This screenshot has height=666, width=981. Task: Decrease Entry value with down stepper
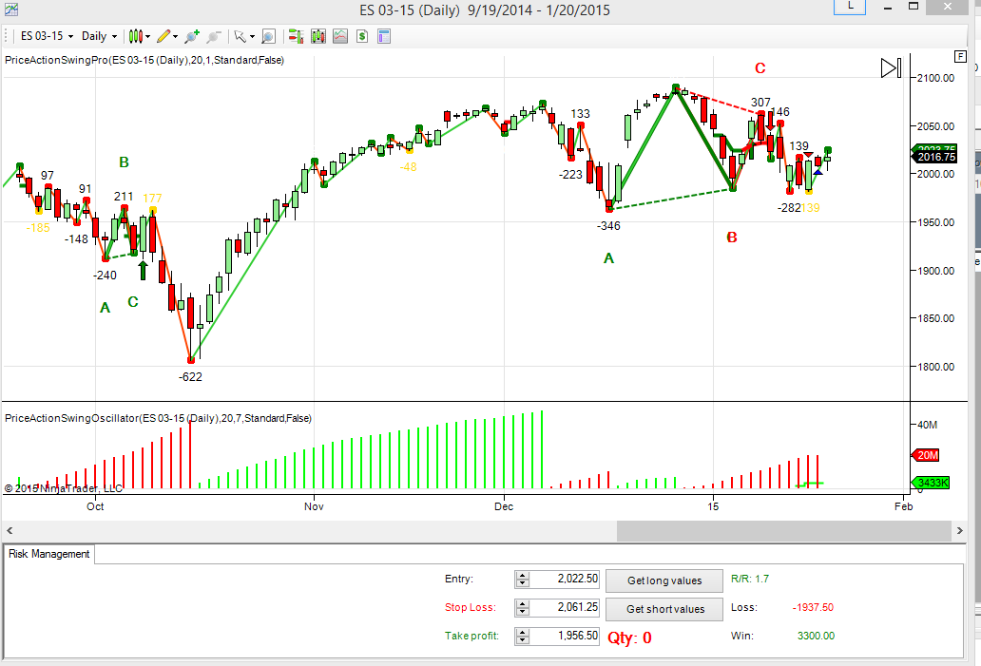click(x=523, y=583)
